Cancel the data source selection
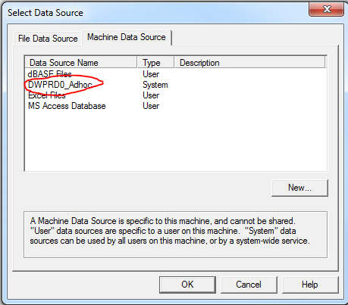This screenshot has width=348, height=305. click(x=249, y=285)
